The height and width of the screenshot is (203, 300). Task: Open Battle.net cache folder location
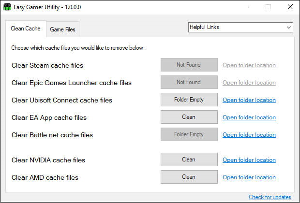pyautogui.click(x=249, y=135)
